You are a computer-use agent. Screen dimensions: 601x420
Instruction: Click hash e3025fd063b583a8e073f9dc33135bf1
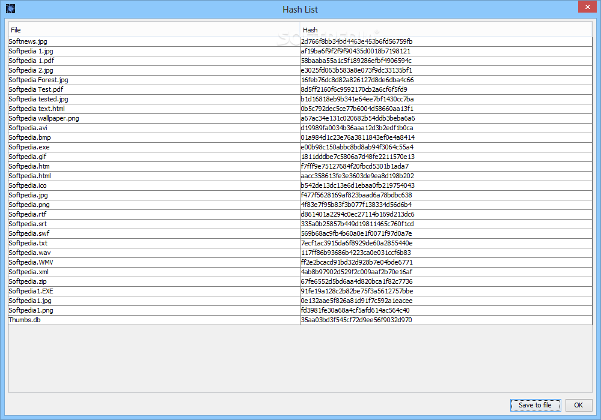point(356,70)
